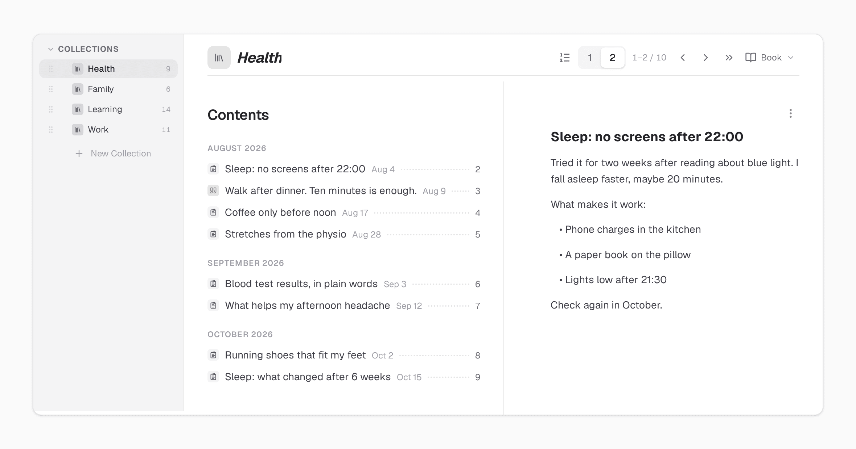Open the Work collection
Viewport: 856px width, 449px height.
(x=108, y=130)
